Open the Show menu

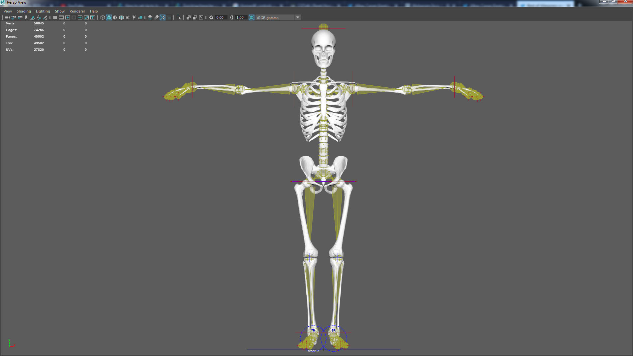click(x=60, y=11)
